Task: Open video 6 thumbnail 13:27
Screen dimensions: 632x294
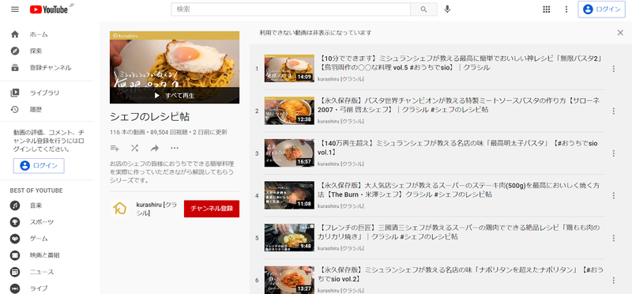Action: tap(289, 280)
